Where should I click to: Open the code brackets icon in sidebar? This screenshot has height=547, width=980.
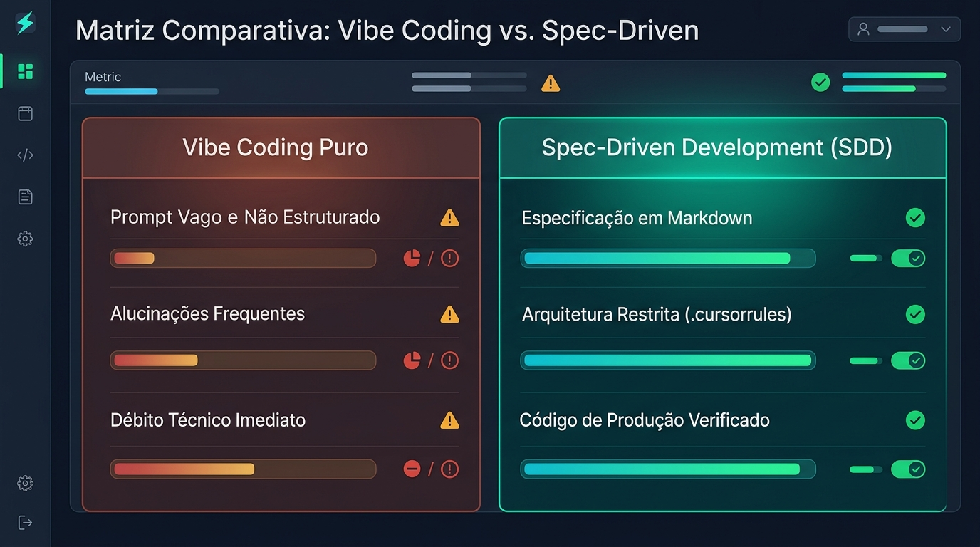pyautogui.click(x=25, y=155)
